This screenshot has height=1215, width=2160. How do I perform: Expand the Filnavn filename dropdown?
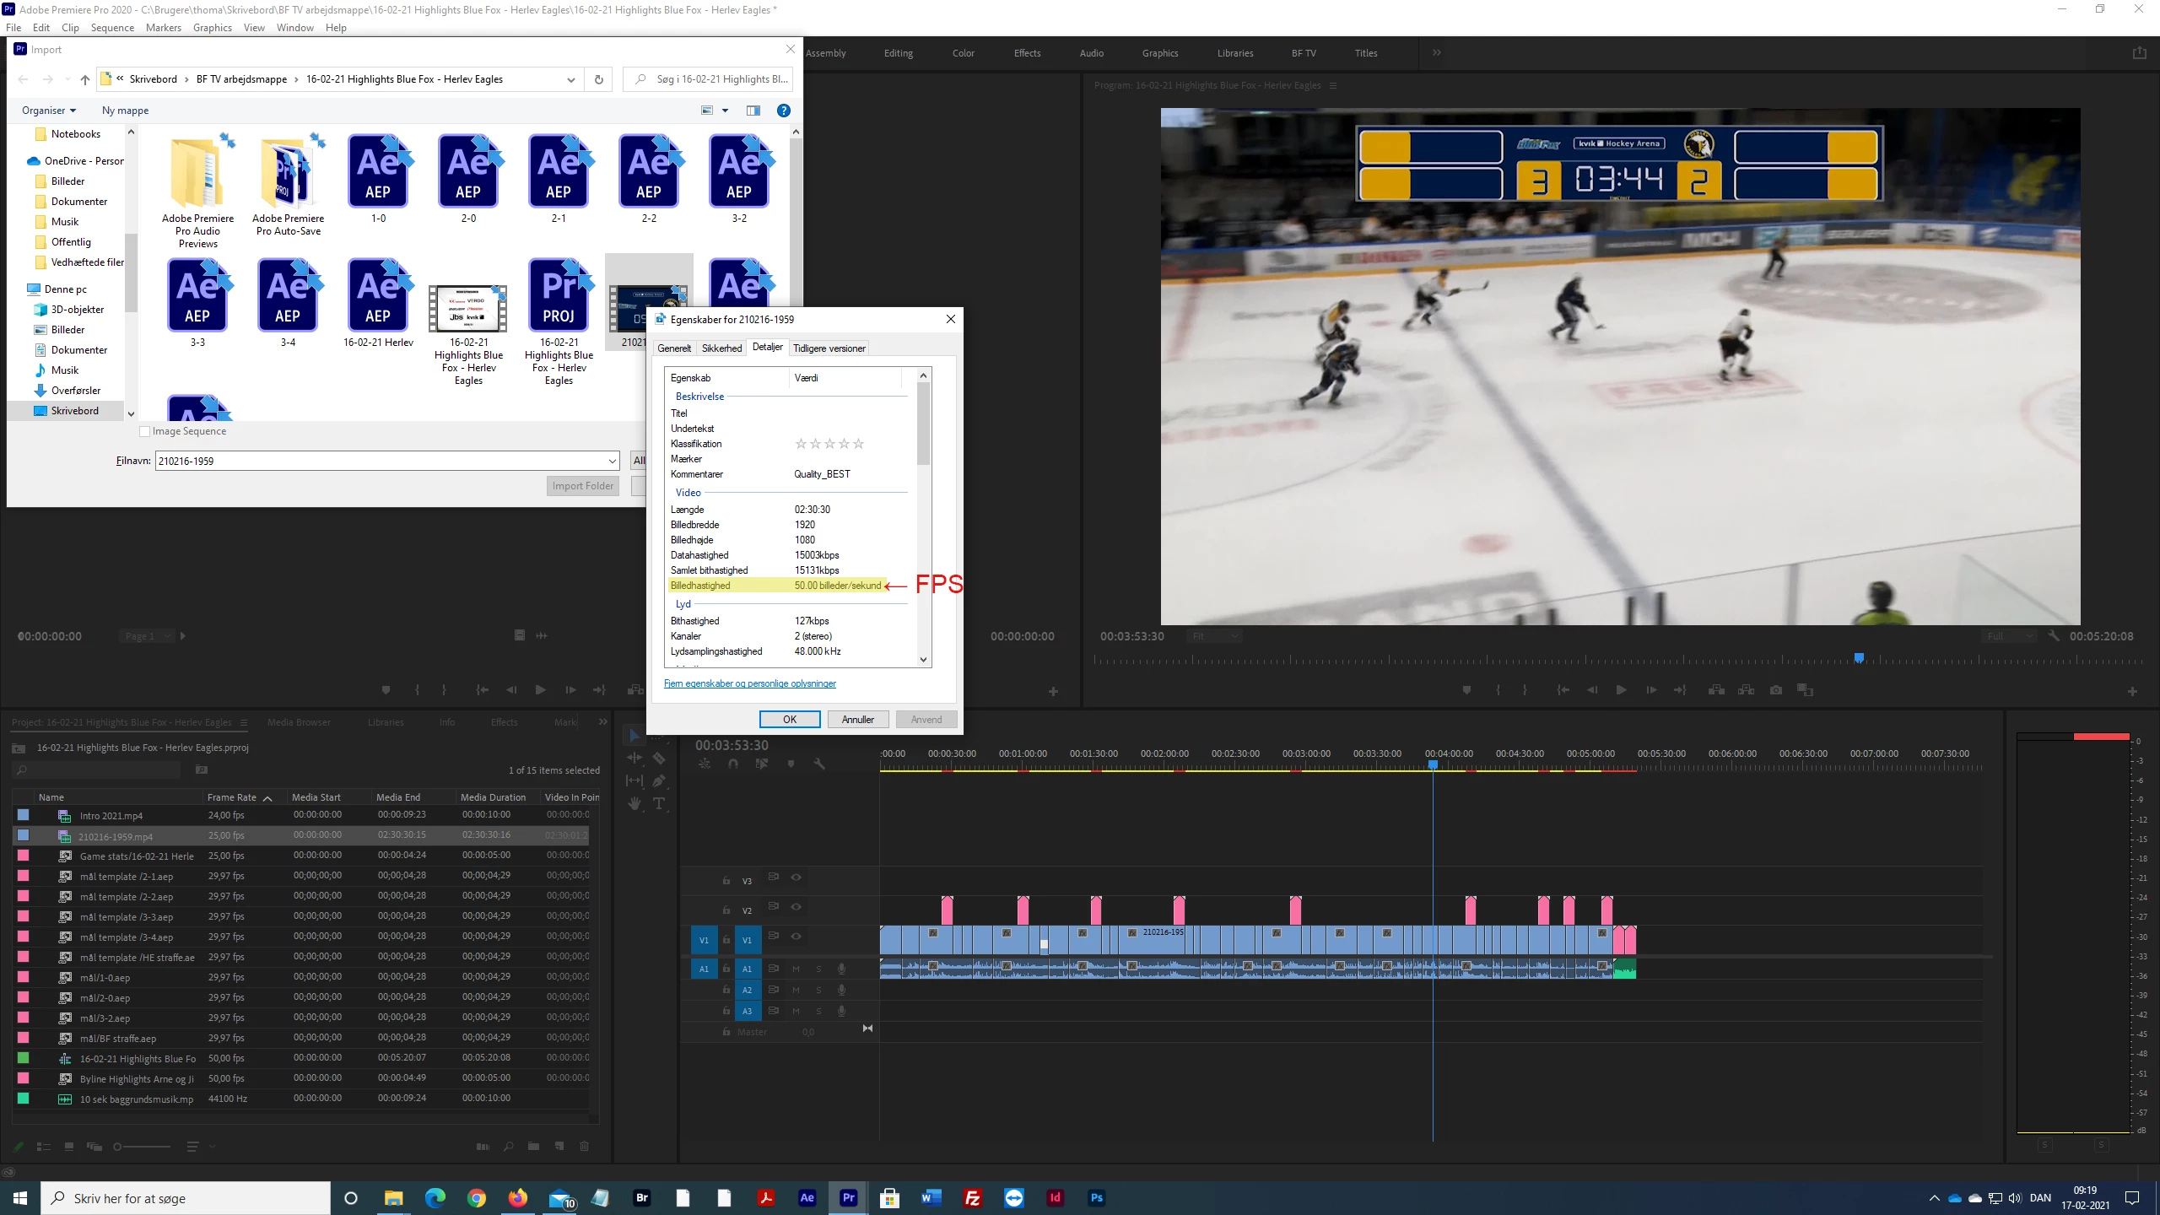tap(612, 461)
